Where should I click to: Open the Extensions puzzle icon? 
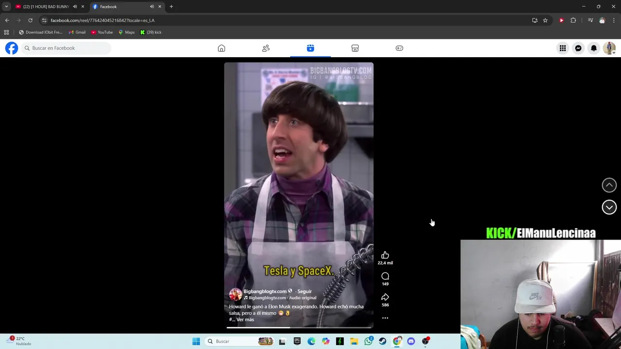573,20
